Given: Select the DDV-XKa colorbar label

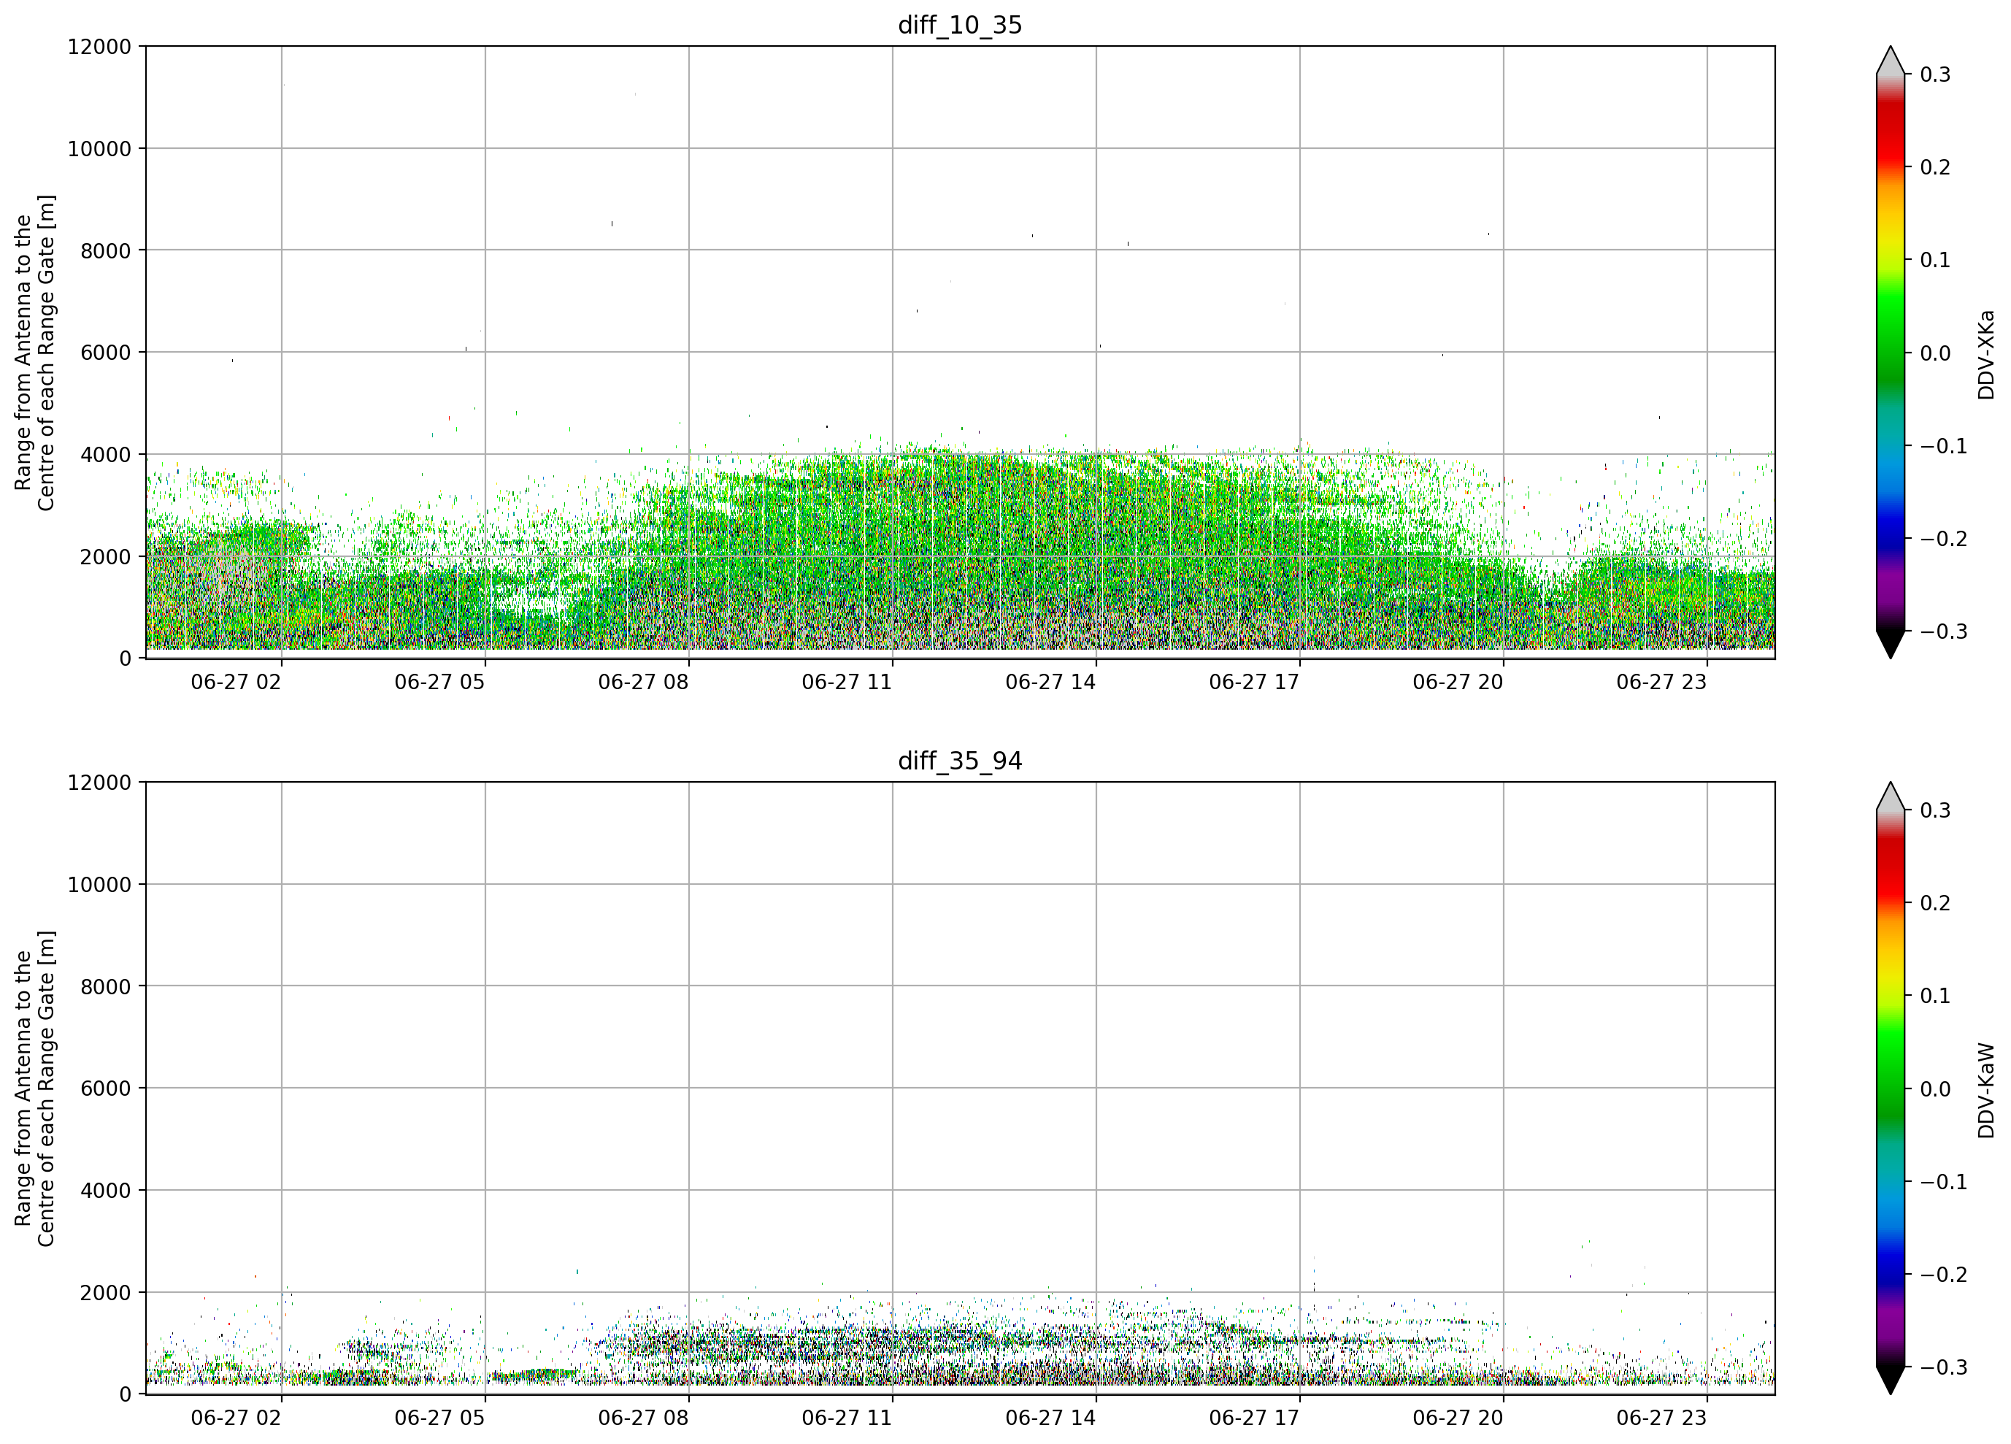Looking at the screenshot, I should 1985,354.
